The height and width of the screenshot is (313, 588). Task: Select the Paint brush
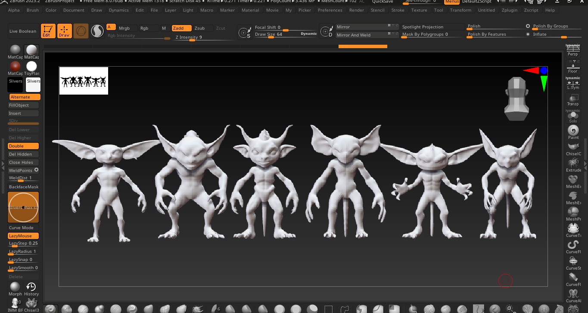pos(573,132)
